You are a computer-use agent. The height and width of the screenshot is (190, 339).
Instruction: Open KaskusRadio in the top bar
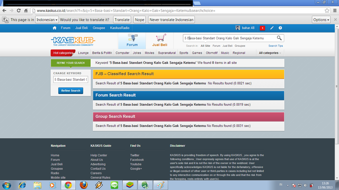(120, 28)
